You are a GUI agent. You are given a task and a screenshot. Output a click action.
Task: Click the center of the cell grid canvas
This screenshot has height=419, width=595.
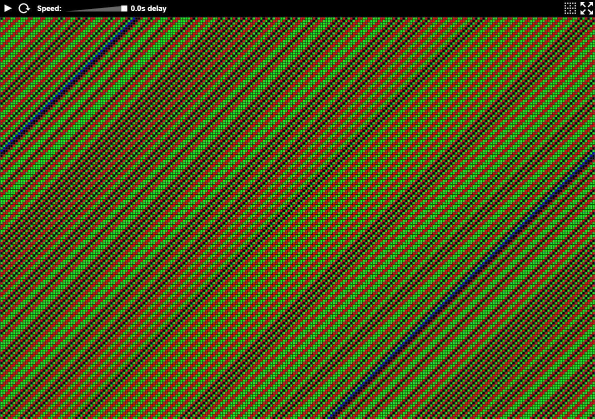pyautogui.click(x=297, y=218)
